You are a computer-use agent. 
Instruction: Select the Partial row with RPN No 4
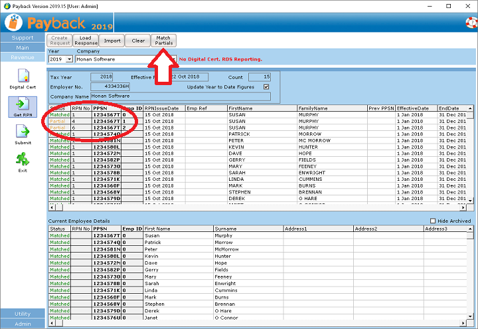pyautogui.click(x=60, y=122)
